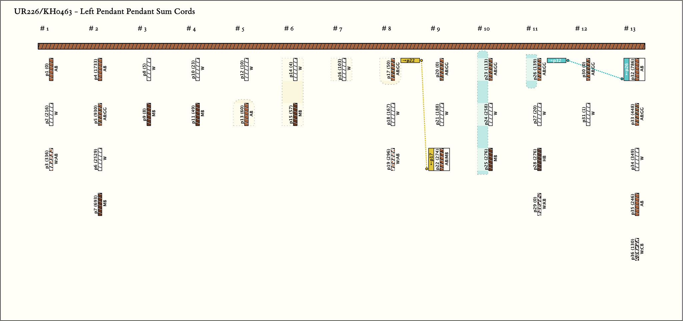This screenshot has height=321, width=683.
Task: Click the p6 (2529) W cord
Action: [x=100, y=160]
